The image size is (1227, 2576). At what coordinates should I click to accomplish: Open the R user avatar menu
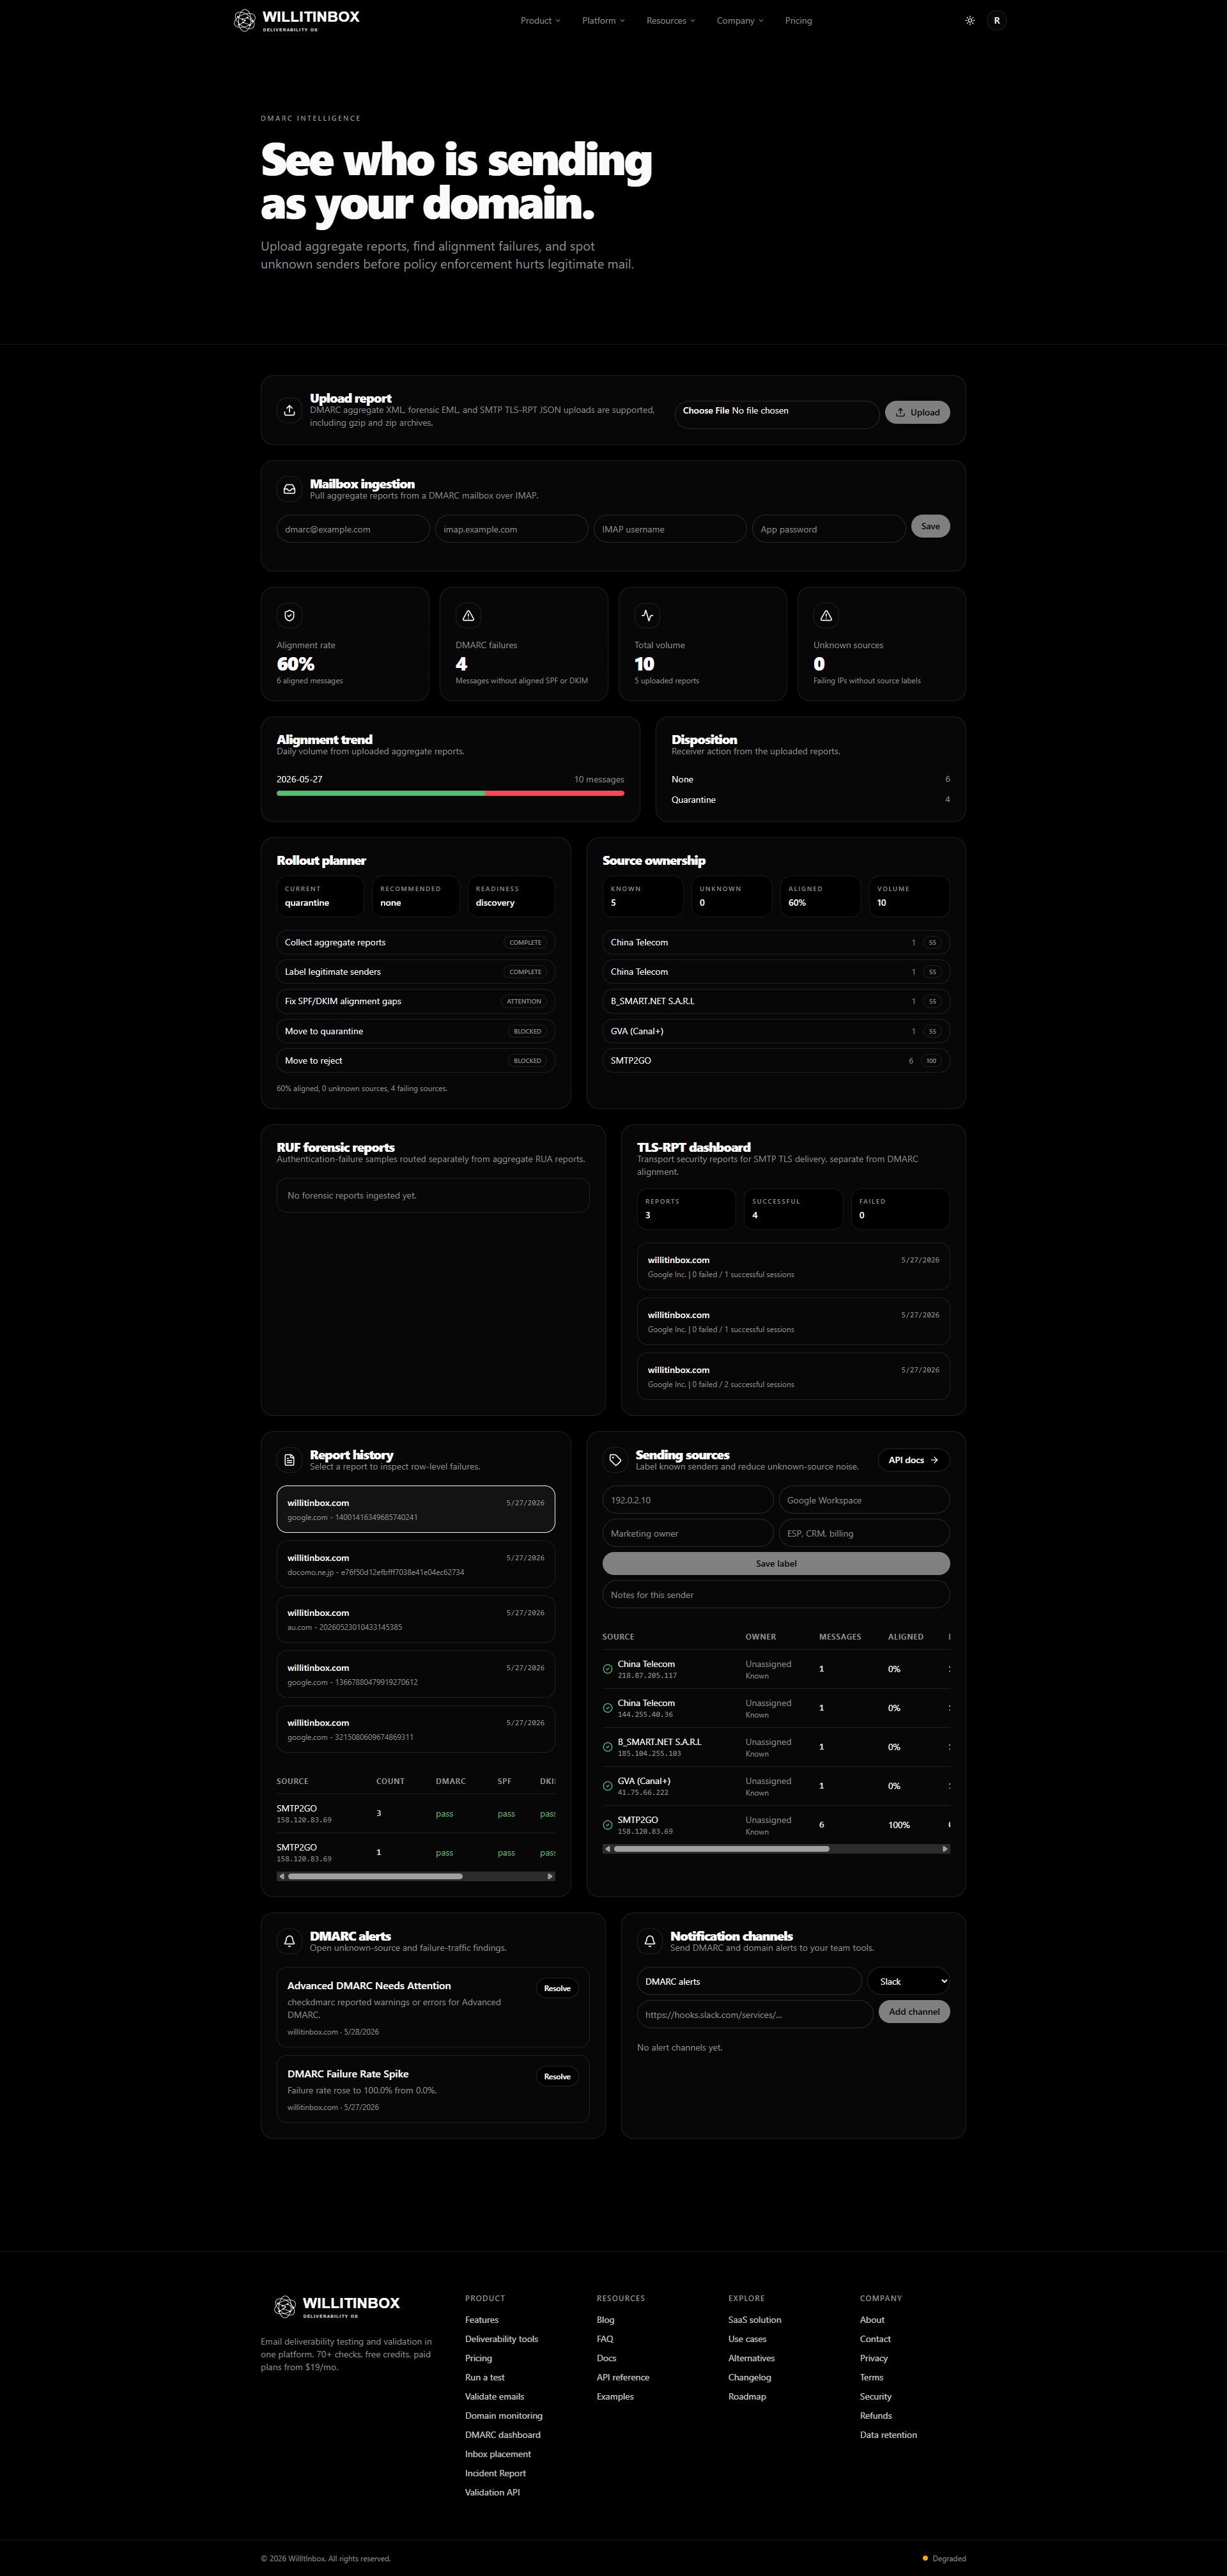996,20
